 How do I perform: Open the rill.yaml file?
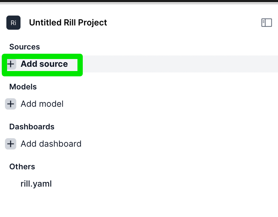[36, 184]
